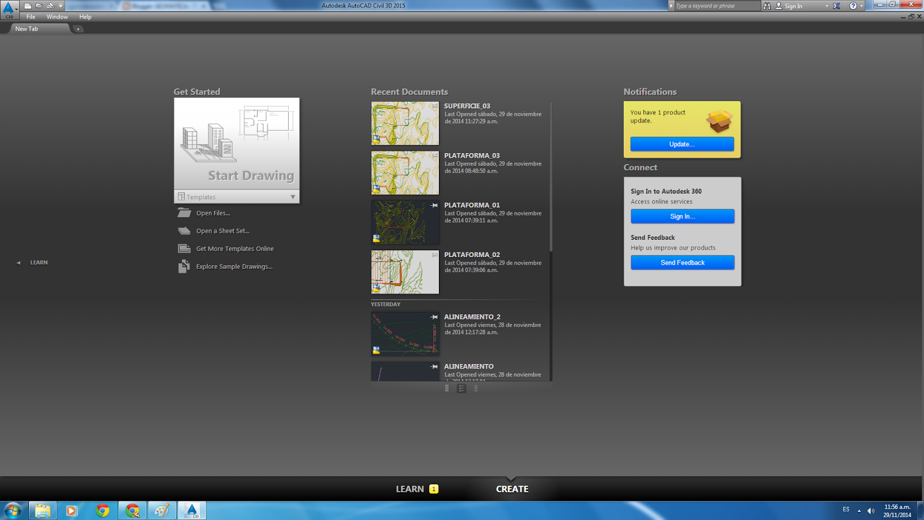
Task: Unpin ALINEAMIENTO from recent documents
Action: pyautogui.click(x=434, y=366)
